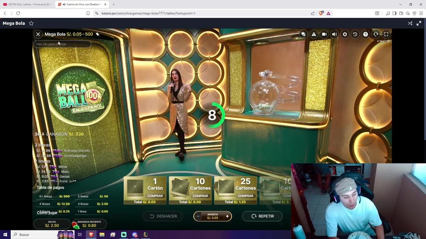This screenshot has width=426, height=239.
Task: Open Discord from the taskbar
Action: click(135, 235)
